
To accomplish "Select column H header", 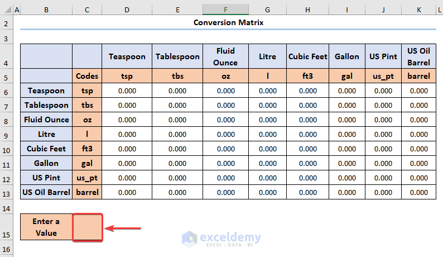I will [x=307, y=10].
